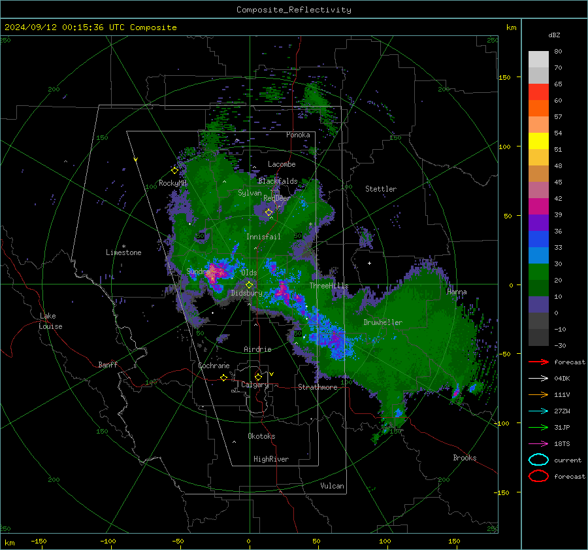The image size is (588, 550).
Task: Pick the purple 39 dBZ color swatch
Action: click(x=538, y=223)
